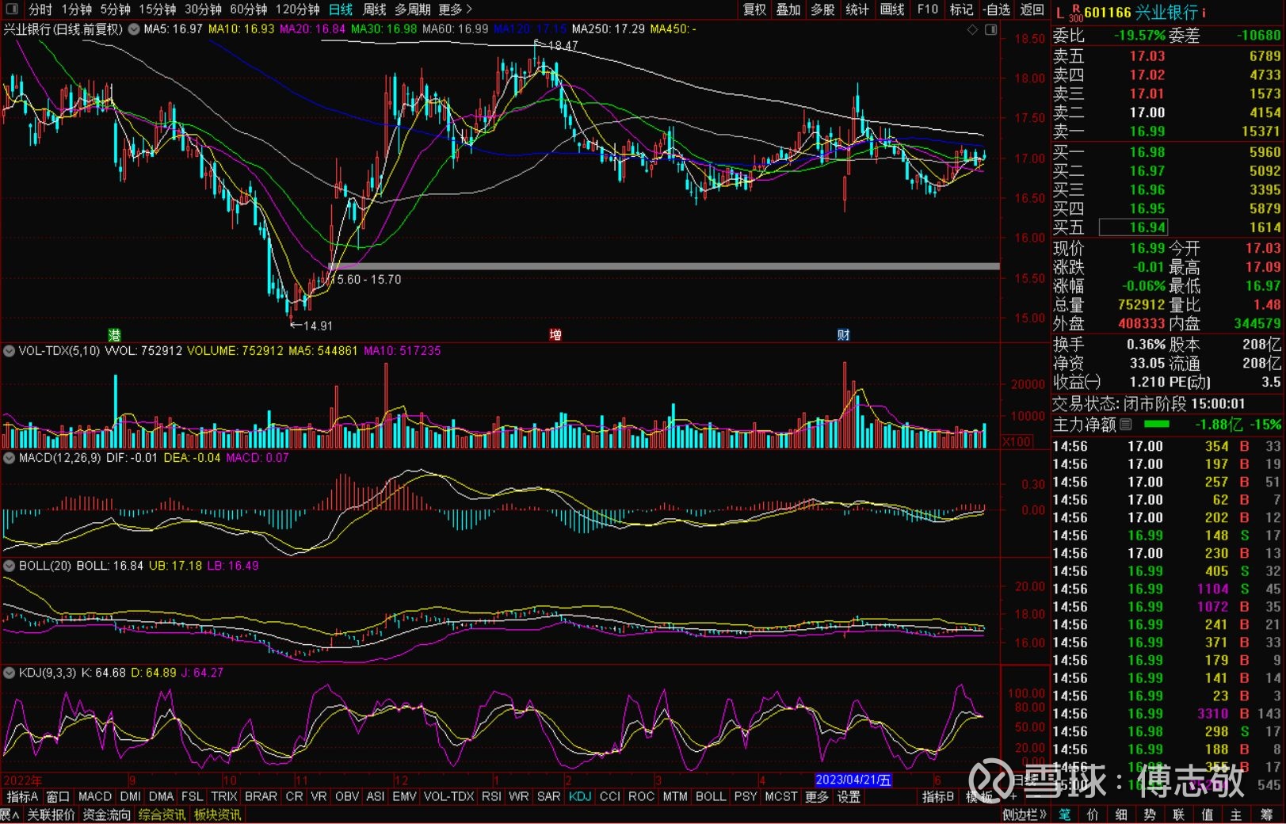
Task: Select the 30分钟 period
Action: pos(204,10)
